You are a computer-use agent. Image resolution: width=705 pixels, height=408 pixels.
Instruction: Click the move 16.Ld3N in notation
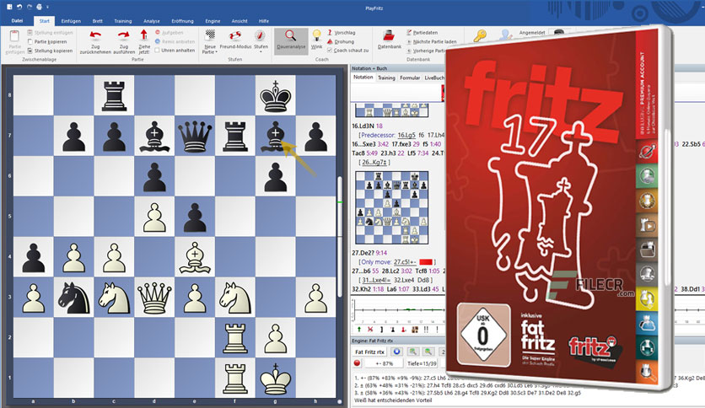click(363, 126)
